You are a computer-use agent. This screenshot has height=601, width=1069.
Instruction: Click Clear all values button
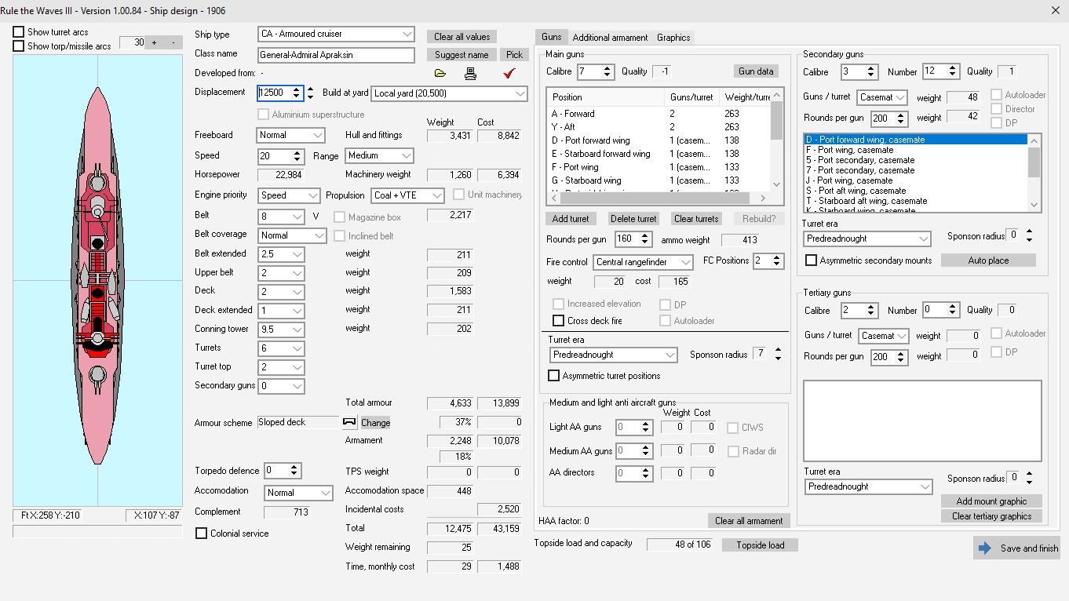click(462, 37)
